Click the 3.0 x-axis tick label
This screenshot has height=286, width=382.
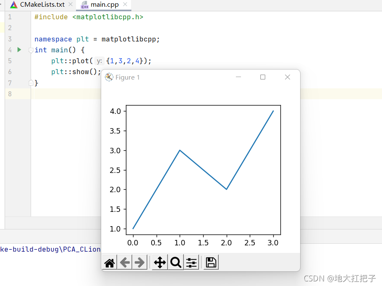(273, 243)
